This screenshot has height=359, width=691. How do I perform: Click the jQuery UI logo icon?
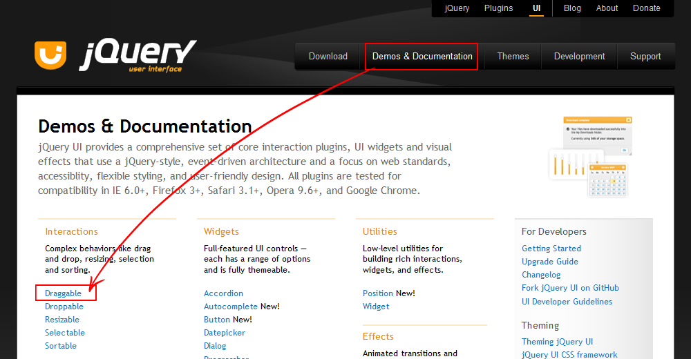[x=50, y=55]
